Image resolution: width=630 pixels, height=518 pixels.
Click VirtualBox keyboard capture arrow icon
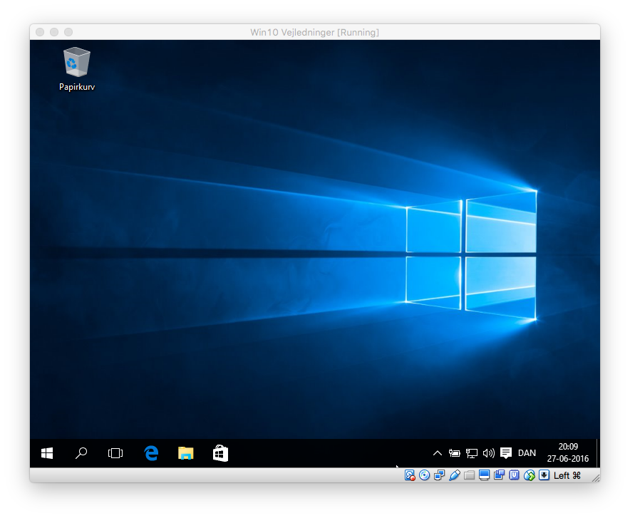[544, 475]
